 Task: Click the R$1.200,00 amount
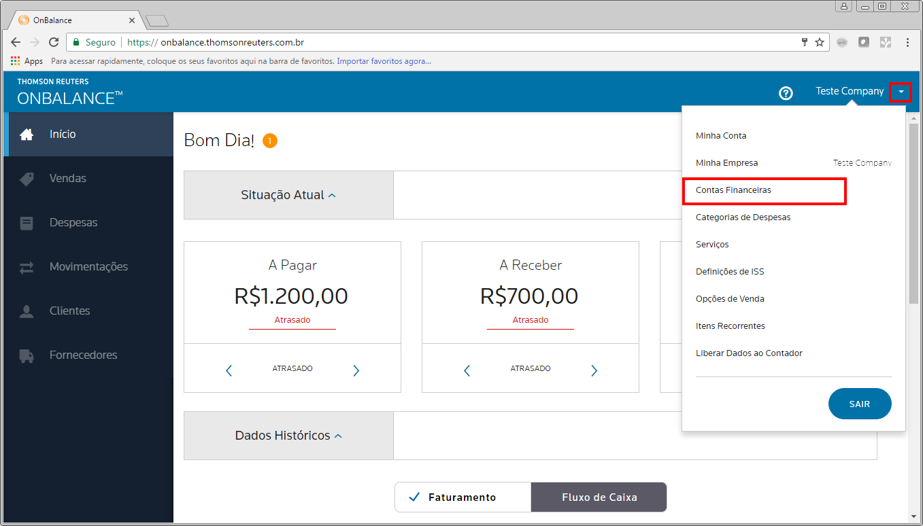291,296
